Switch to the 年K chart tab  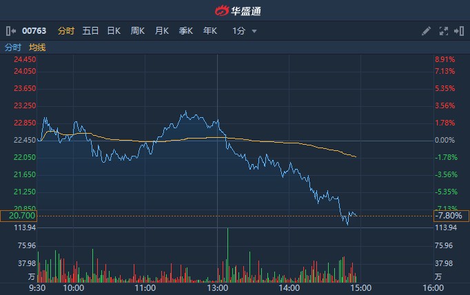point(210,30)
